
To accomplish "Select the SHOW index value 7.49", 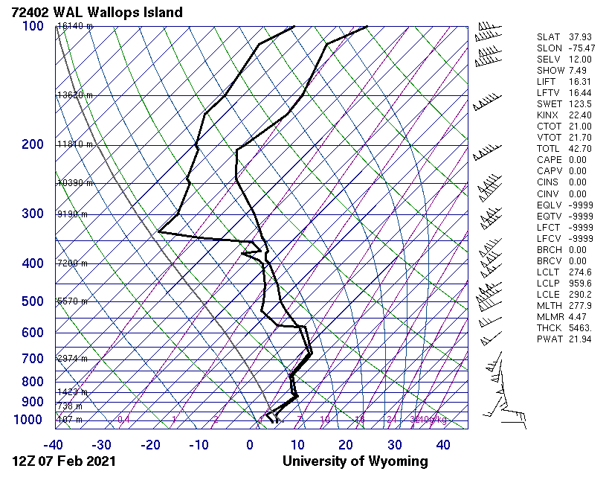I will (578, 71).
